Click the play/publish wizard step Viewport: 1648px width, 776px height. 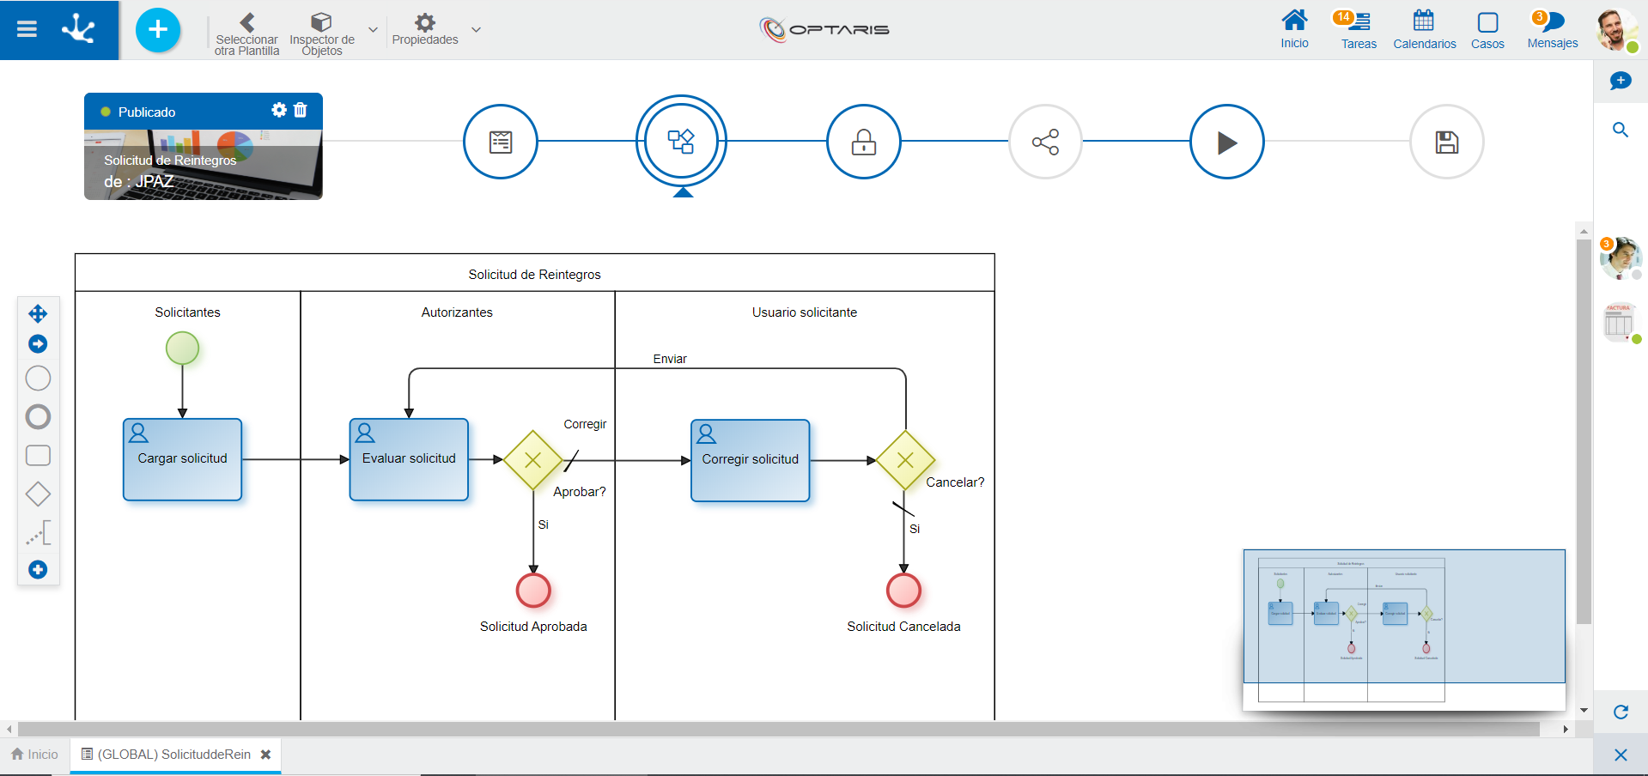[1227, 142]
